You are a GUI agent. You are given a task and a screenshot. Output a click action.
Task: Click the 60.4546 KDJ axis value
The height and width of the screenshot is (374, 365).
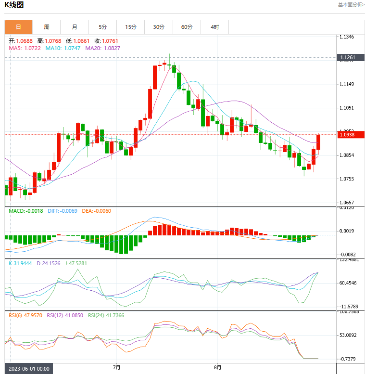click(x=348, y=283)
